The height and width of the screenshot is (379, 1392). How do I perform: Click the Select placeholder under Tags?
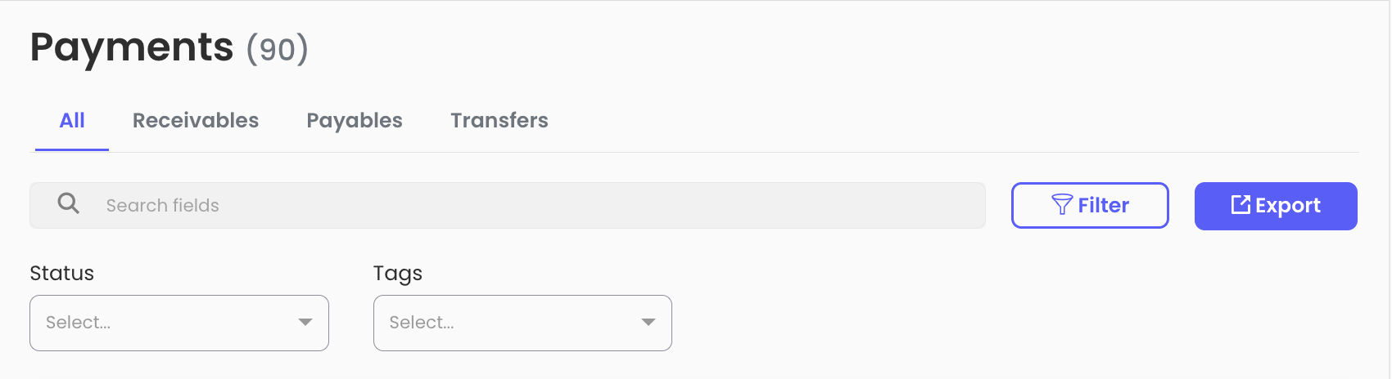coord(422,323)
